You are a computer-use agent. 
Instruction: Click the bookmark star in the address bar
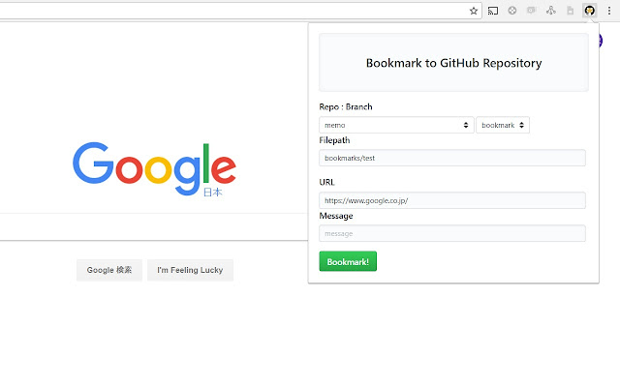pyautogui.click(x=474, y=11)
